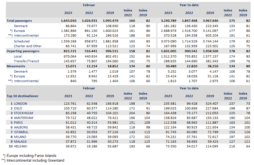Select the "Departing passengers" row heading

(x=23, y=51)
